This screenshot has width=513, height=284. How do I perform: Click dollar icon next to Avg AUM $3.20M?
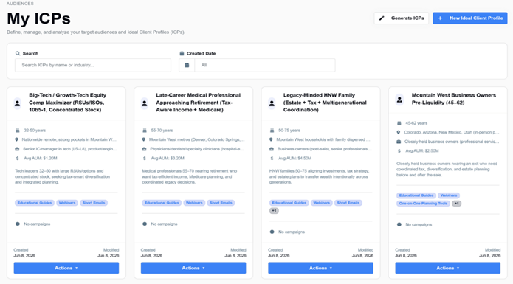144,158
